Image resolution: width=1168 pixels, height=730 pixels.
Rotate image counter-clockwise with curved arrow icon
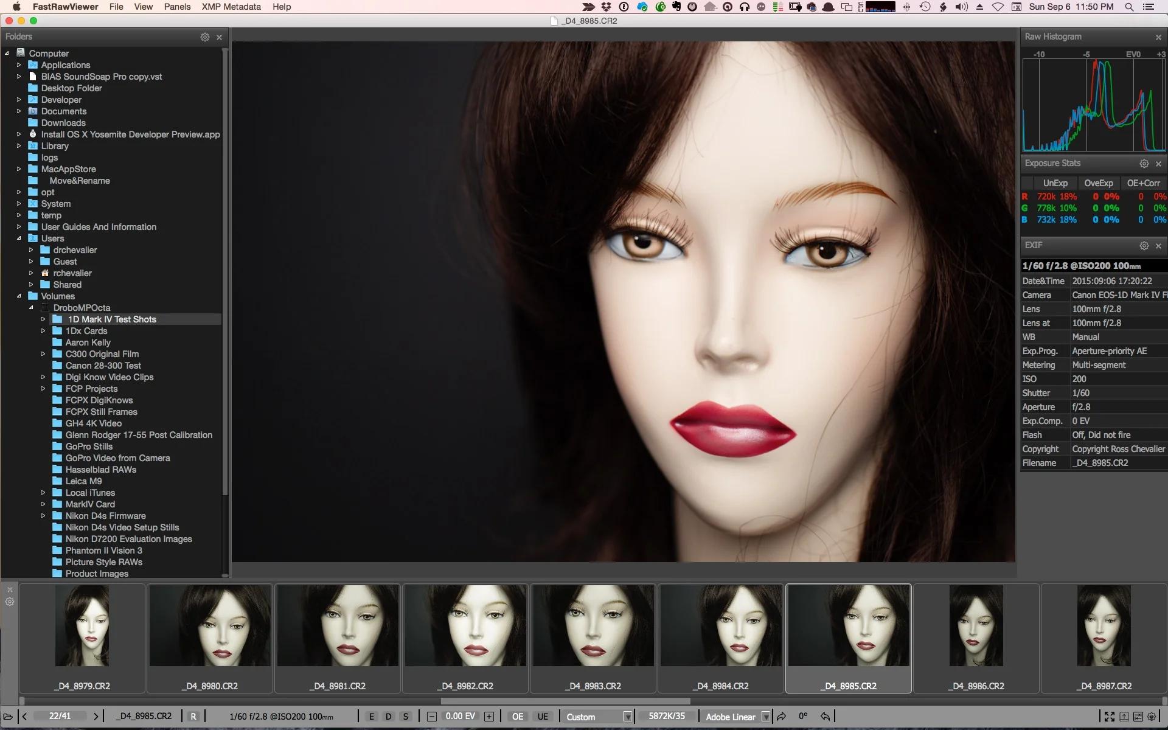[825, 717]
